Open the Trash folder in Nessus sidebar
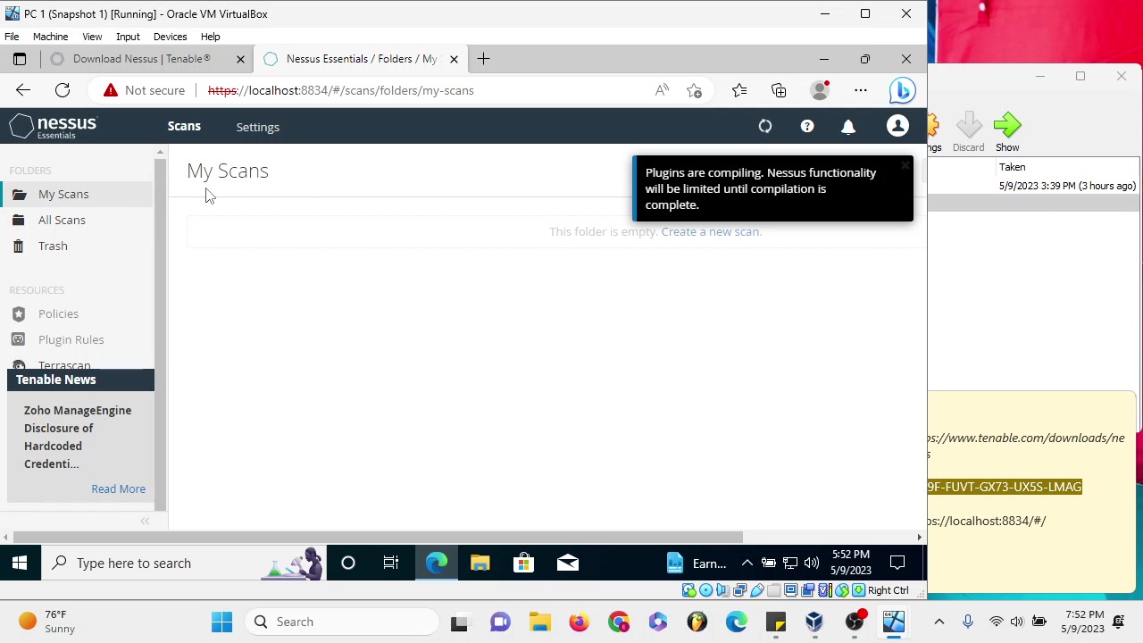Image resolution: width=1143 pixels, height=643 pixels. click(x=52, y=246)
